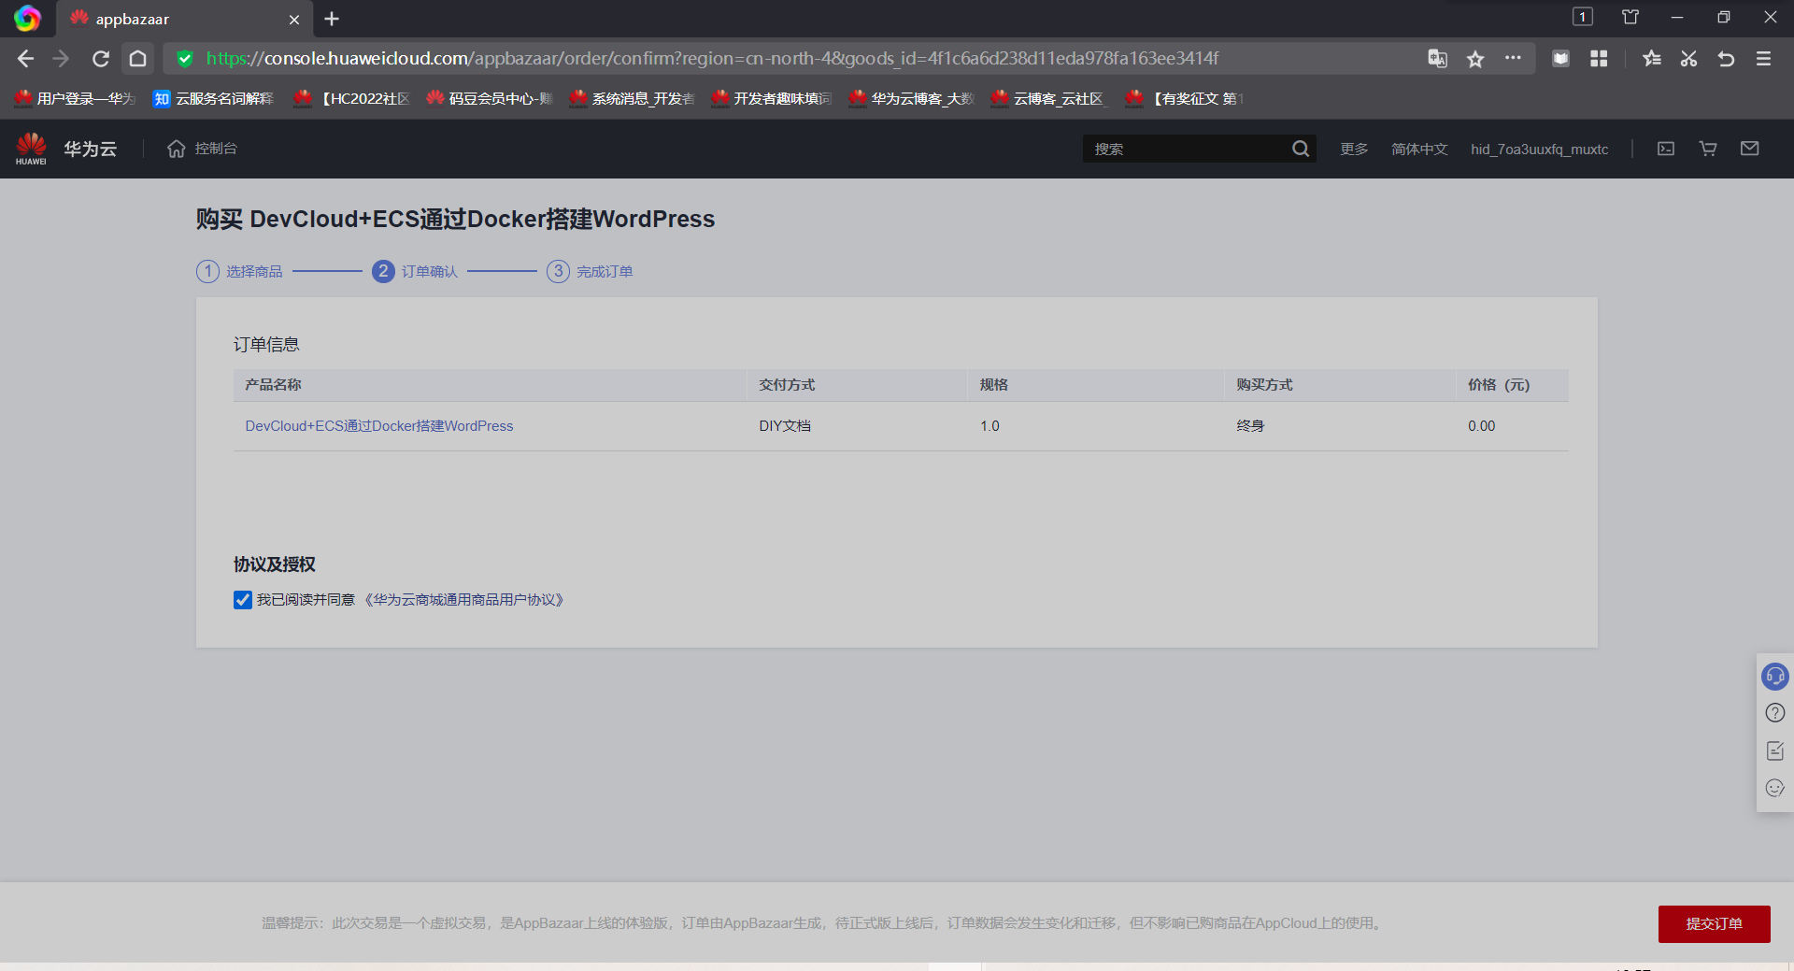This screenshot has width=1794, height=971.
Task: Click step 1 选择商品
Action: pos(239,271)
